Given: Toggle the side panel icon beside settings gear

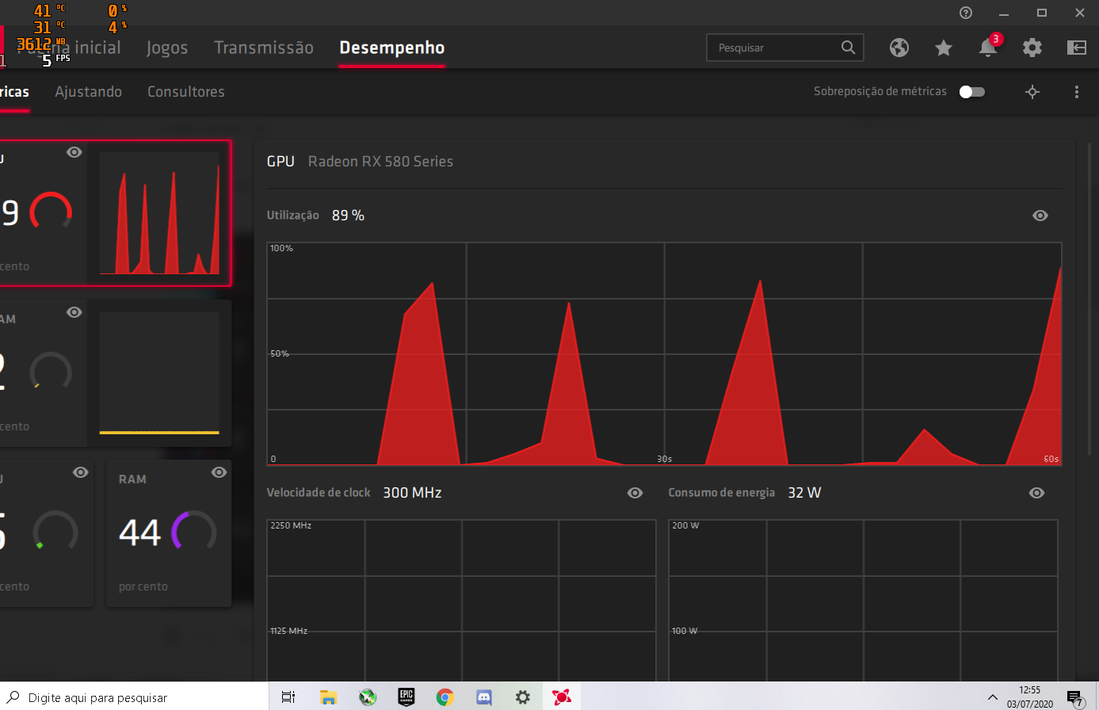Looking at the screenshot, I should pyautogui.click(x=1076, y=48).
